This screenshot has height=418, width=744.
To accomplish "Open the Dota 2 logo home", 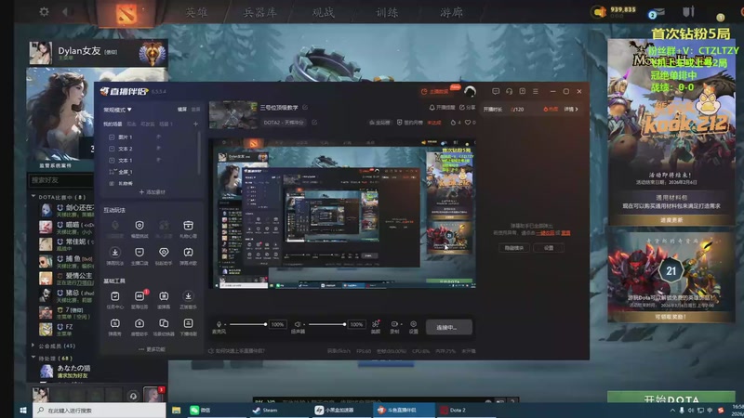I will [x=126, y=13].
